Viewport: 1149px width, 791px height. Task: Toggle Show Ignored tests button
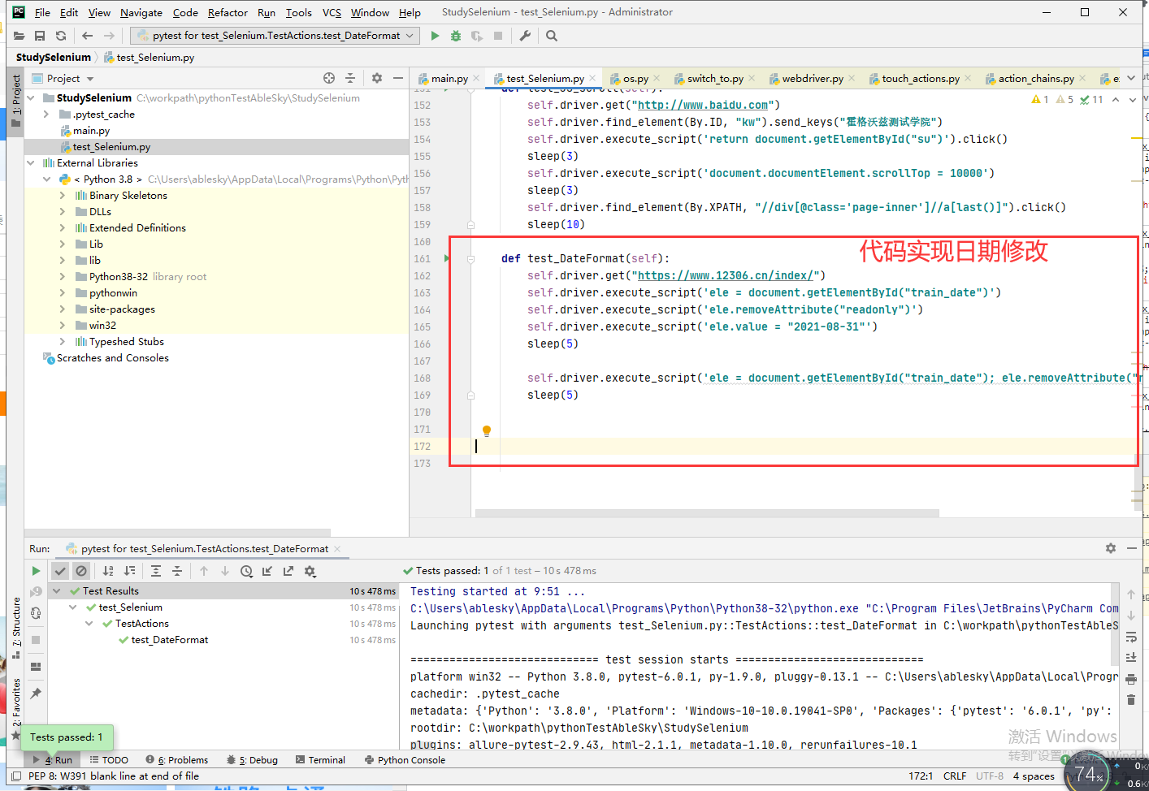81,571
